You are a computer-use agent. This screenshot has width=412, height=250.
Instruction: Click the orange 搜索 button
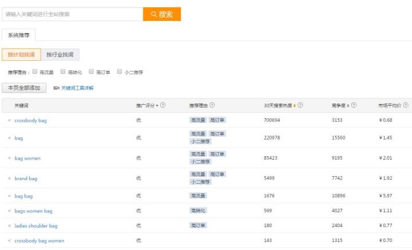pos(162,14)
